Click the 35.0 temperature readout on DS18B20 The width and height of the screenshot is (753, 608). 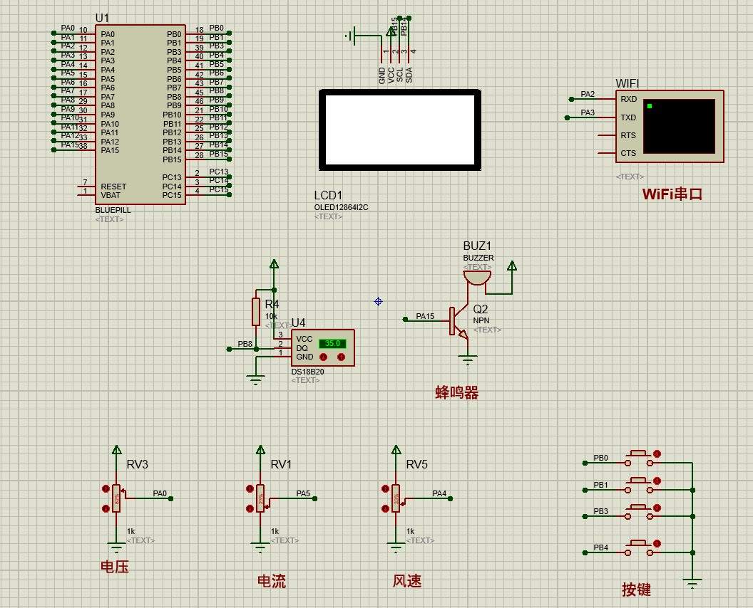point(332,343)
